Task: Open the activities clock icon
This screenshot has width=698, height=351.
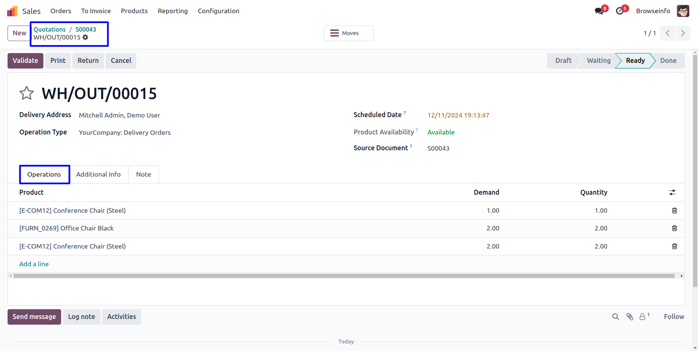Action: [620, 11]
